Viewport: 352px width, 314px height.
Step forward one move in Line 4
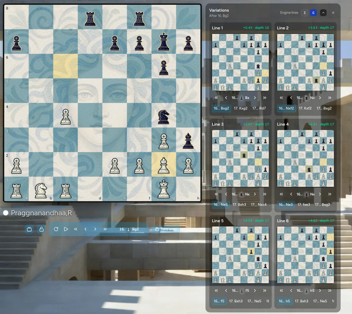tap(320, 194)
